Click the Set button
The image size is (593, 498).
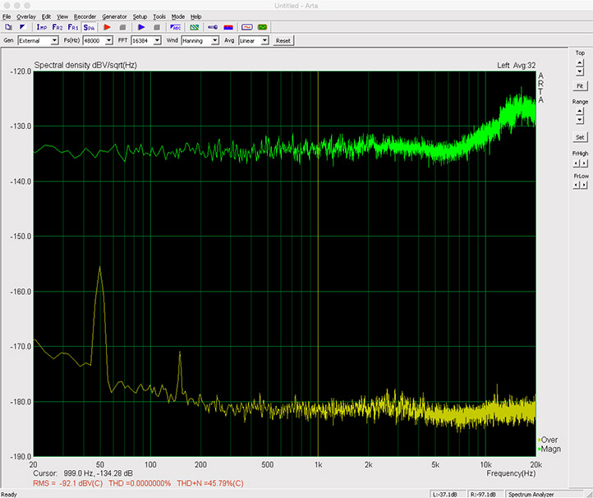pos(580,137)
